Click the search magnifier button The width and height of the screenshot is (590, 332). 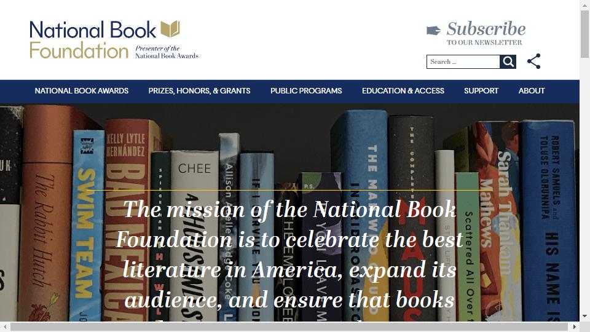pos(508,61)
